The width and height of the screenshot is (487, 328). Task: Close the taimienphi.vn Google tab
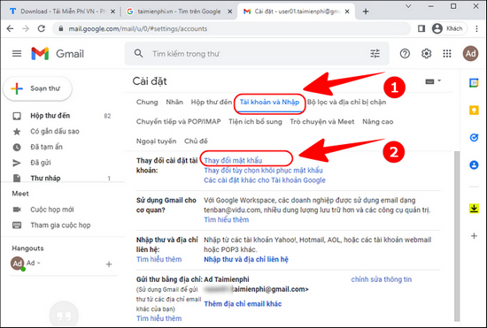(230, 11)
